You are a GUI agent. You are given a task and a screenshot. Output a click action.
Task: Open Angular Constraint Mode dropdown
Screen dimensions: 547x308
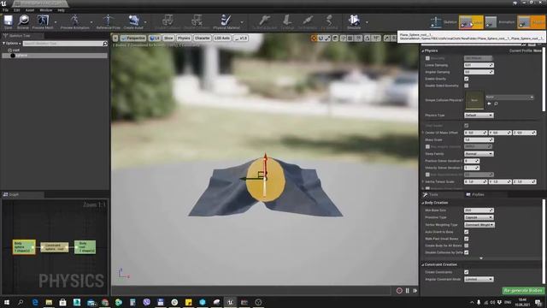pyautogui.click(x=479, y=280)
